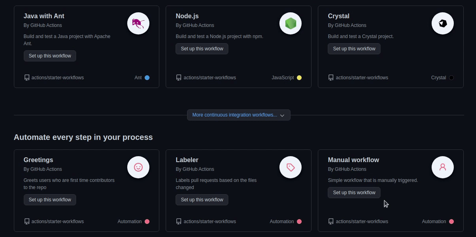This screenshot has height=237, width=476.
Task: Click the Manual workflow person icon
Action: tap(442, 167)
